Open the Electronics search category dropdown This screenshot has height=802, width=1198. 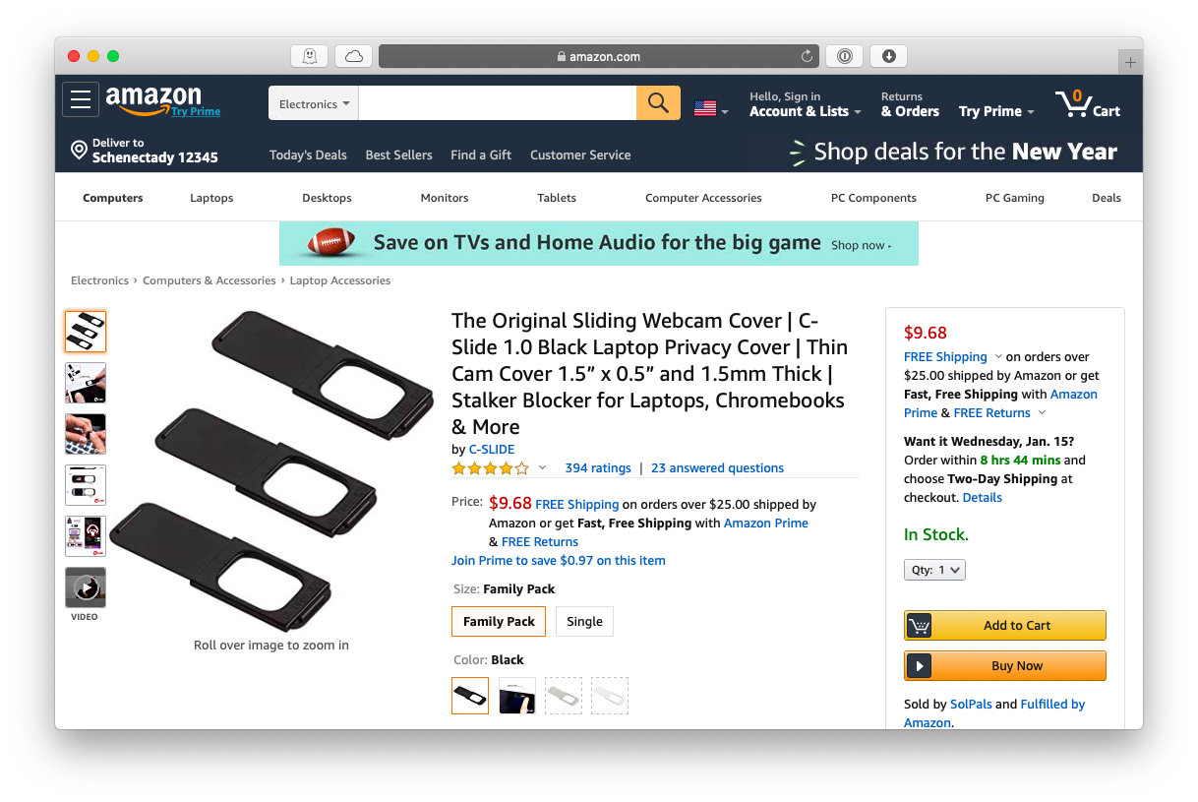tap(313, 102)
